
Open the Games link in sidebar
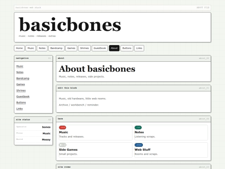(x=20, y=84)
